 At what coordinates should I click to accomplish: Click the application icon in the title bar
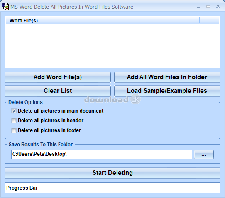5,7
